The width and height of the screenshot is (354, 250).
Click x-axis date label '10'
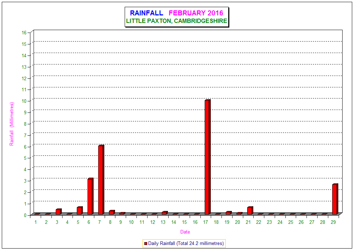(x=131, y=222)
